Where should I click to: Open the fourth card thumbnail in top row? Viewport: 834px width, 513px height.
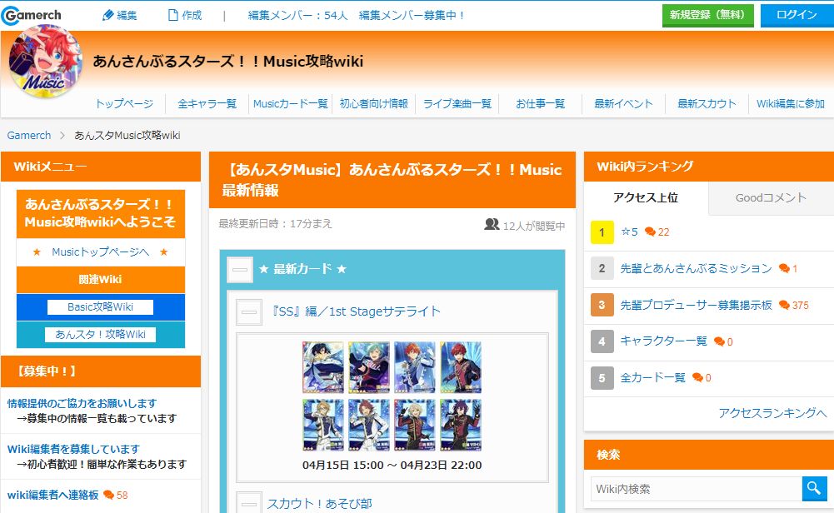click(x=461, y=367)
